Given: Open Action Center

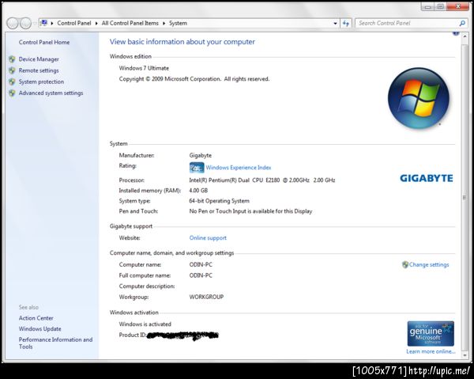Looking at the screenshot, I should tap(36, 318).
